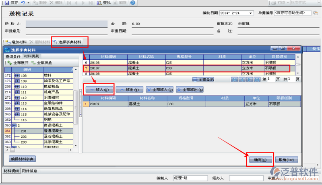Screen dimensions: 322x185
Task: Select row 20108 混凝土 C35
Action: 189,73
